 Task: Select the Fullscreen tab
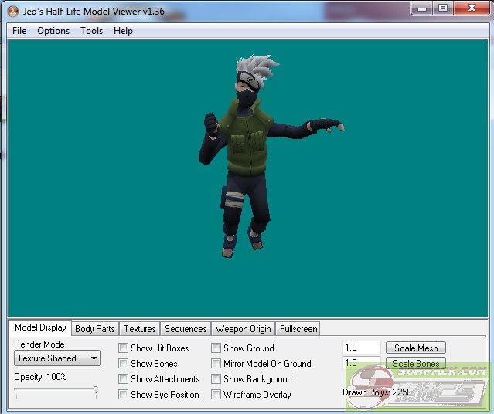[298, 329]
